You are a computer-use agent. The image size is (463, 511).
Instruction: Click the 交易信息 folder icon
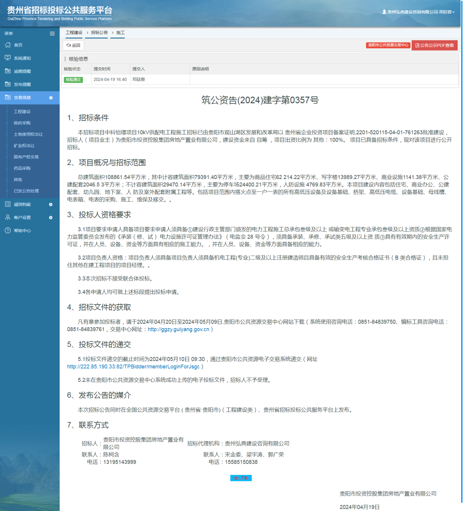(8, 98)
